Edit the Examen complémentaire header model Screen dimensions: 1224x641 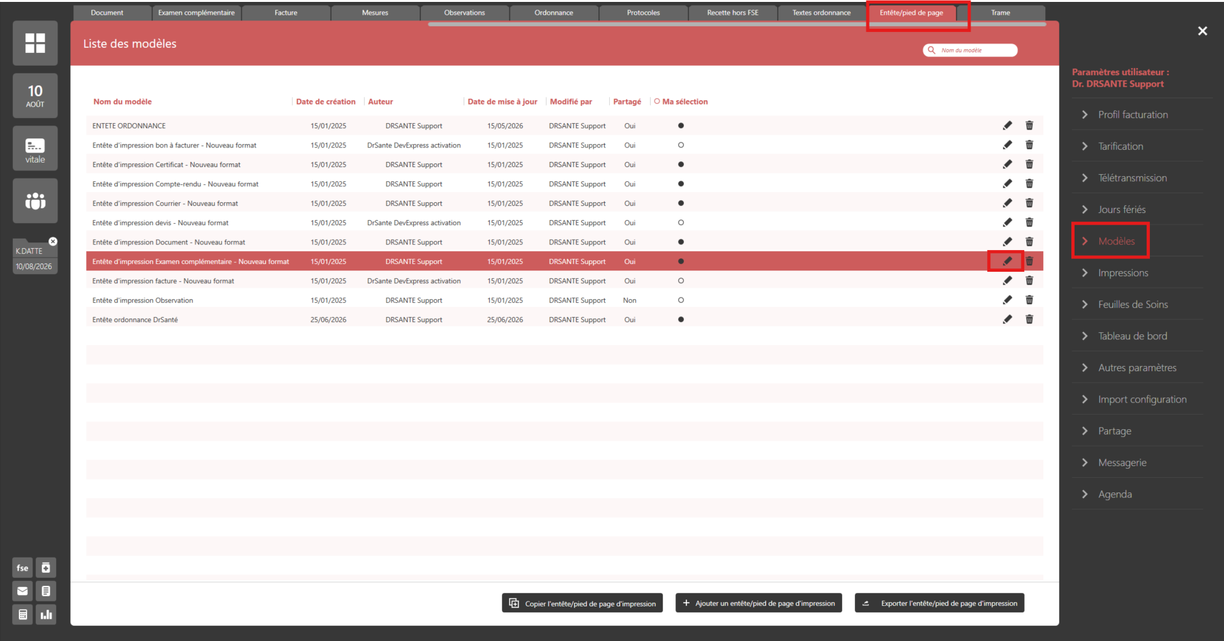tap(1008, 261)
